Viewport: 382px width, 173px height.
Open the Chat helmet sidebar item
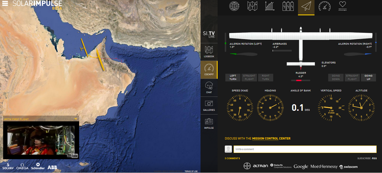click(209, 87)
